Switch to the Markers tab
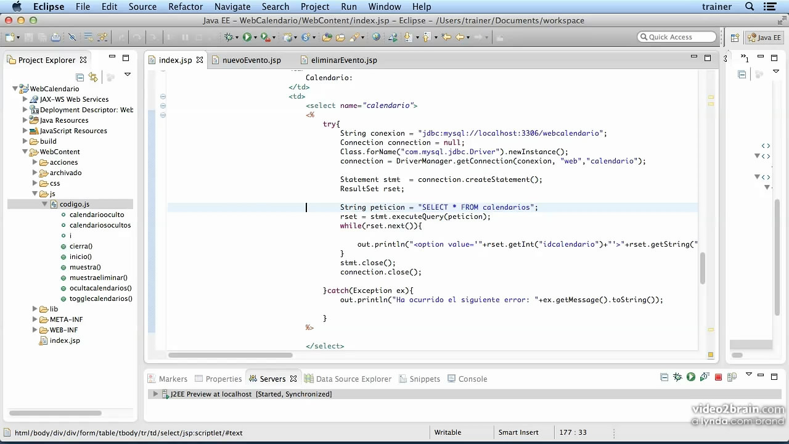 (166, 379)
